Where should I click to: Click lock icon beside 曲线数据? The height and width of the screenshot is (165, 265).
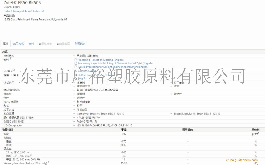coord(58,44)
